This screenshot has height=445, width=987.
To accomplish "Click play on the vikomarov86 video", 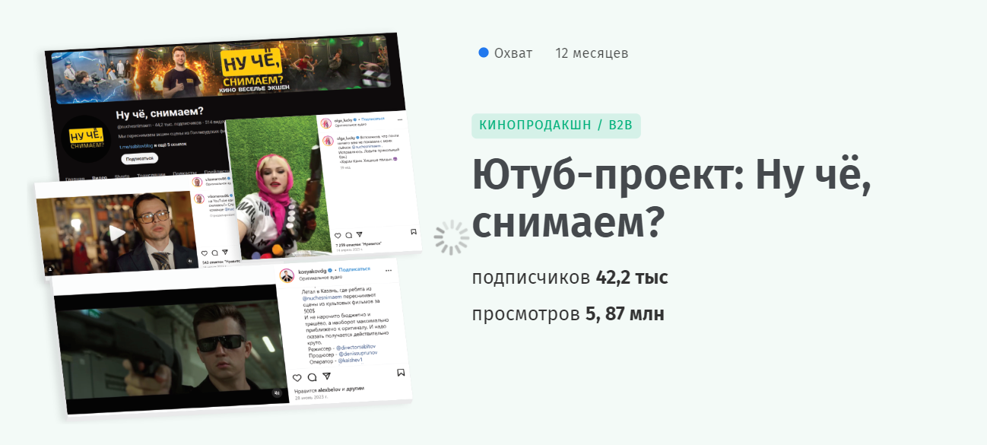I will 116,232.
